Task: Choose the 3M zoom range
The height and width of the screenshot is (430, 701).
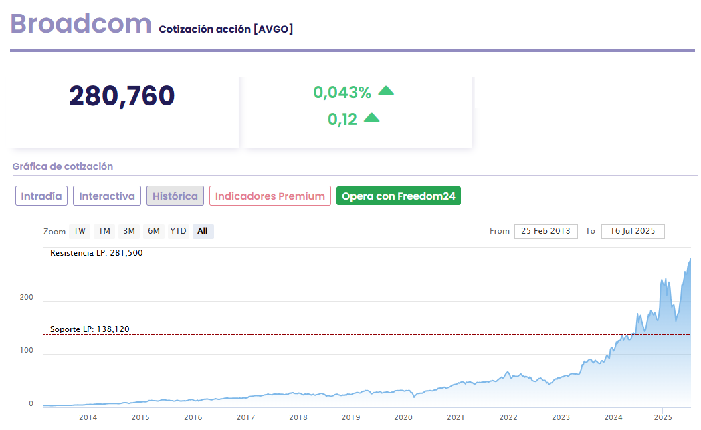Action: [x=129, y=231]
